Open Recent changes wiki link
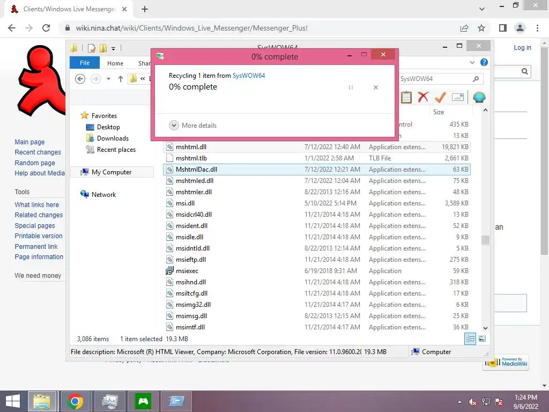 [38, 152]
